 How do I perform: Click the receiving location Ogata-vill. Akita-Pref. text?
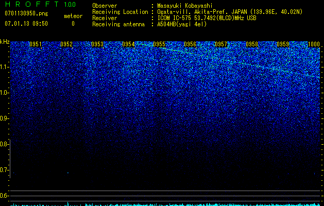pyautogui.click(x=230, y=12)
